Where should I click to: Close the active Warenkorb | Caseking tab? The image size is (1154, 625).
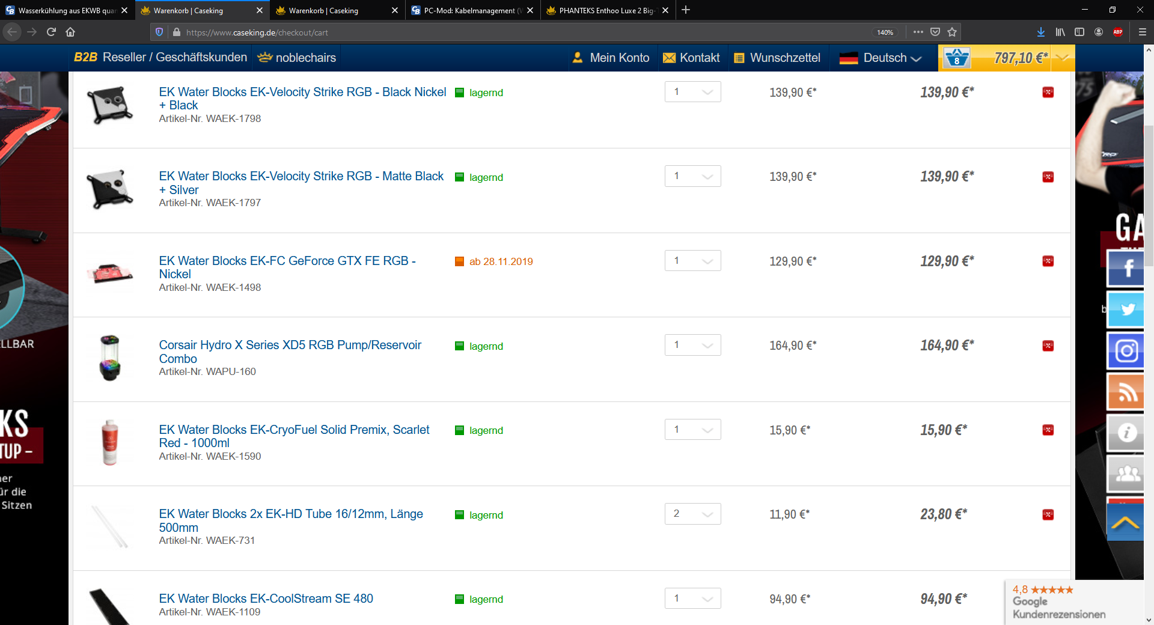point(259,10)
